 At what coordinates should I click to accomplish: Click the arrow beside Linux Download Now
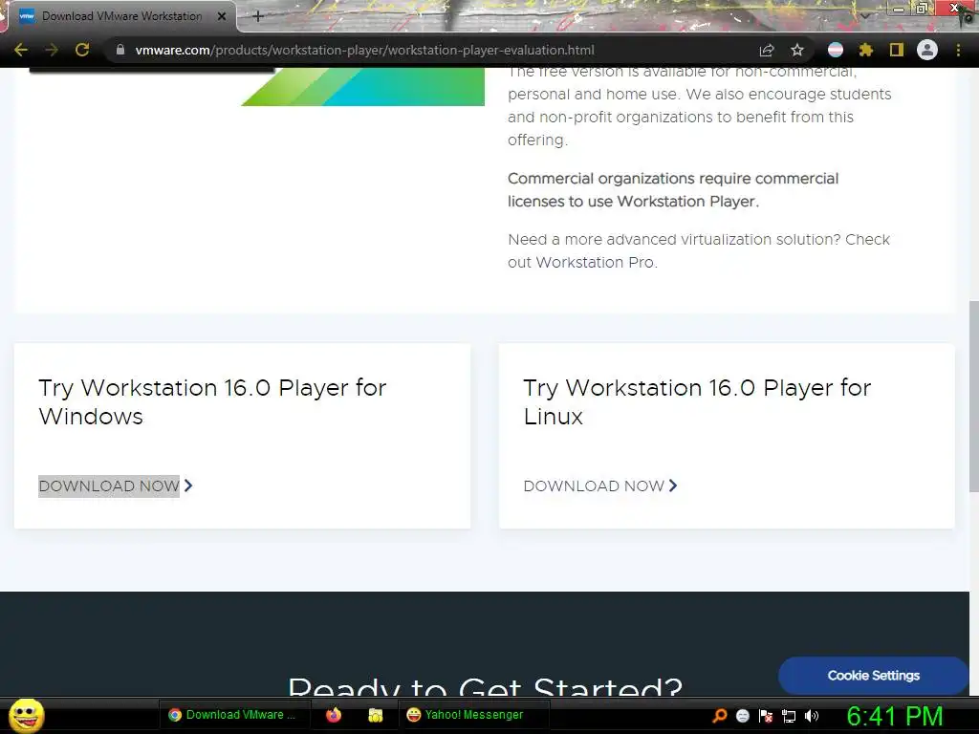pyautogui.click(x=673, y=486)
